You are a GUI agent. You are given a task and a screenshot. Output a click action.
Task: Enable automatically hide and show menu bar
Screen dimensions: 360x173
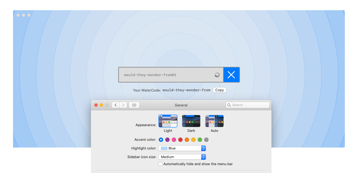(x=160, y=164)
